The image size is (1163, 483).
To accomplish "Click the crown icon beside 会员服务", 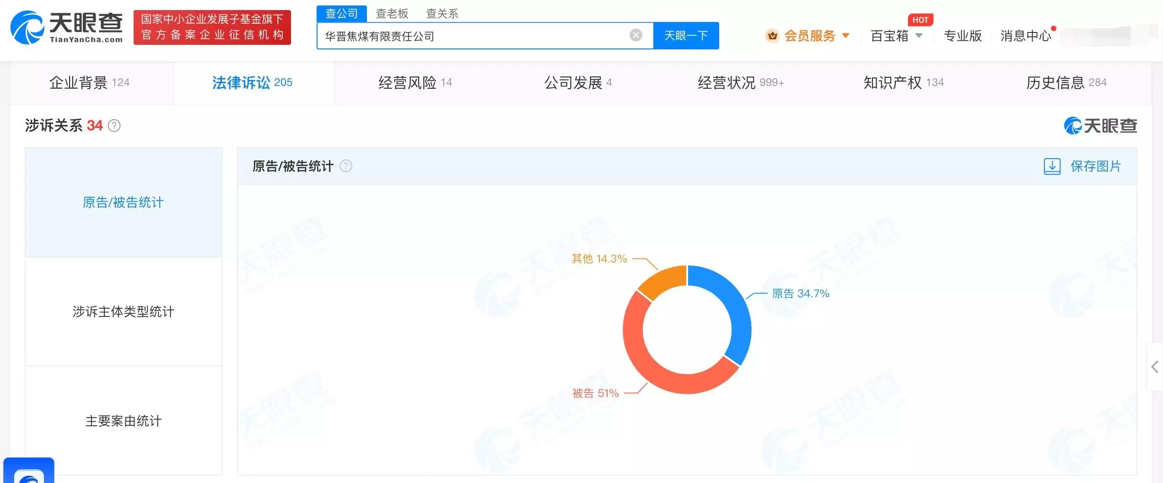I will 772,35.
